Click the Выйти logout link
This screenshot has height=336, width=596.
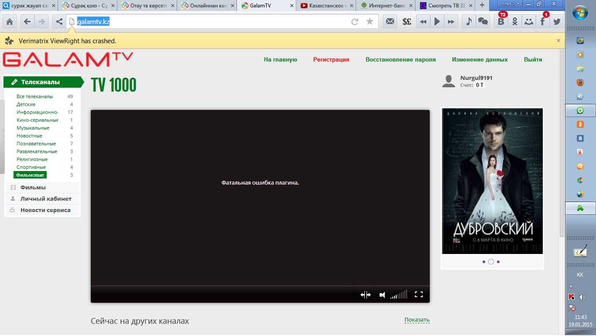click(533, 60)
